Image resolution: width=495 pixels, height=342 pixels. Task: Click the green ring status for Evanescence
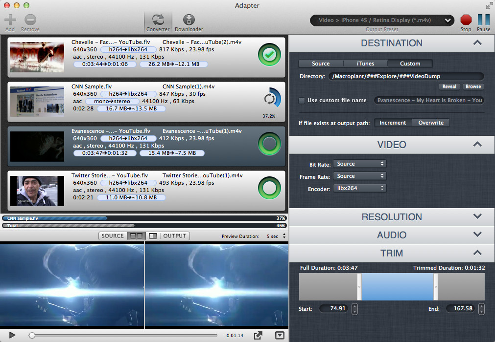pos(269,144)
